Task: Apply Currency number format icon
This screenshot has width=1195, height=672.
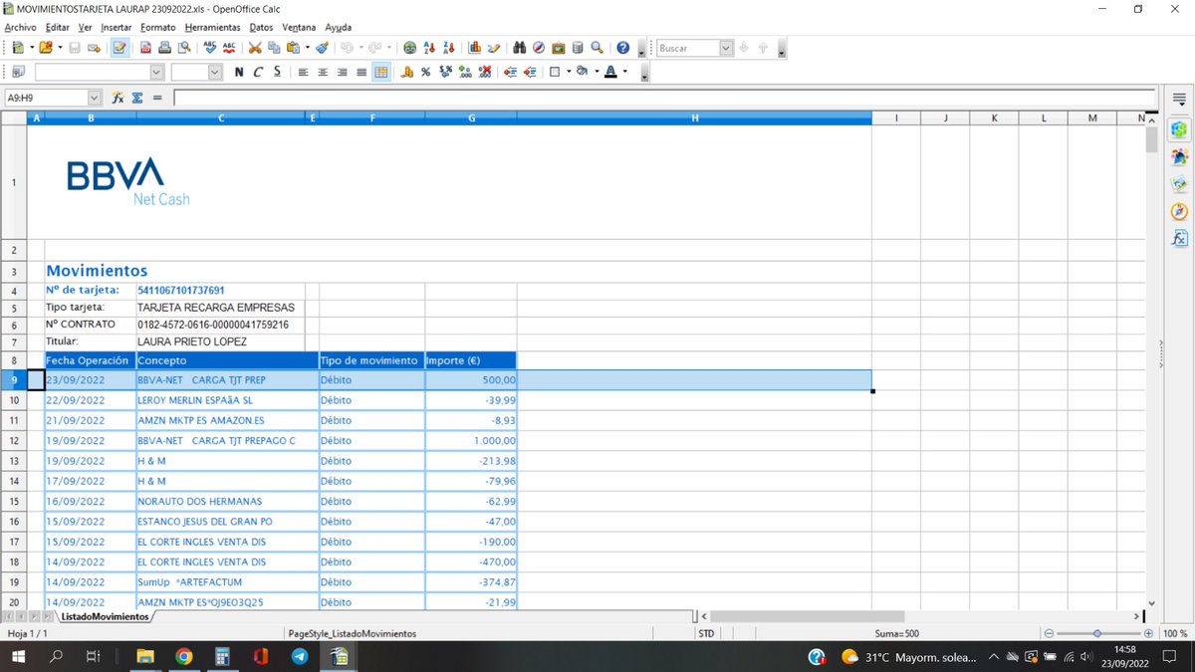Action: pyautogui.click(x=407, y=72)
